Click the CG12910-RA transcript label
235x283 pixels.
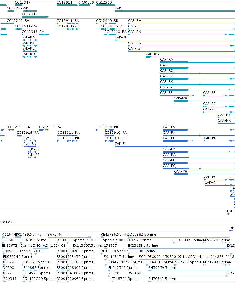coord(115,32)
